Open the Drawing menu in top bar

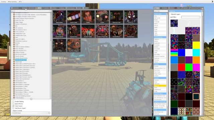click(4, 2)
